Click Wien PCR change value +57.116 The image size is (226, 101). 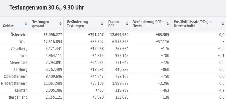[162, 42]
